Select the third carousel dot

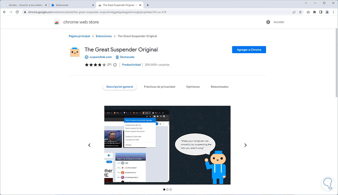tap(170, 189)
